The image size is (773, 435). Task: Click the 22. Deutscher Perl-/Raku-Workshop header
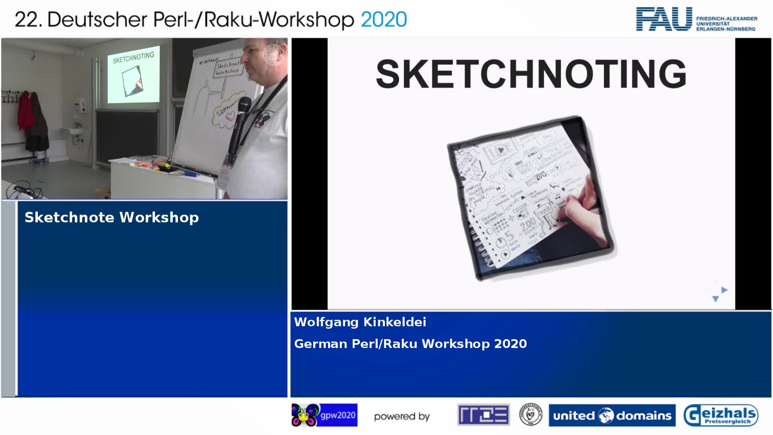(x=184, y=19)
